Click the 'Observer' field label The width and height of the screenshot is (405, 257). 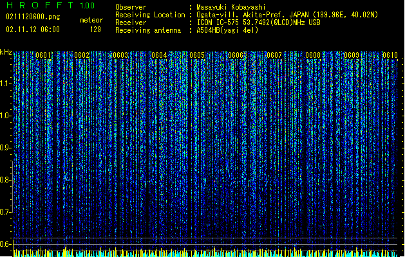point(131,7)
